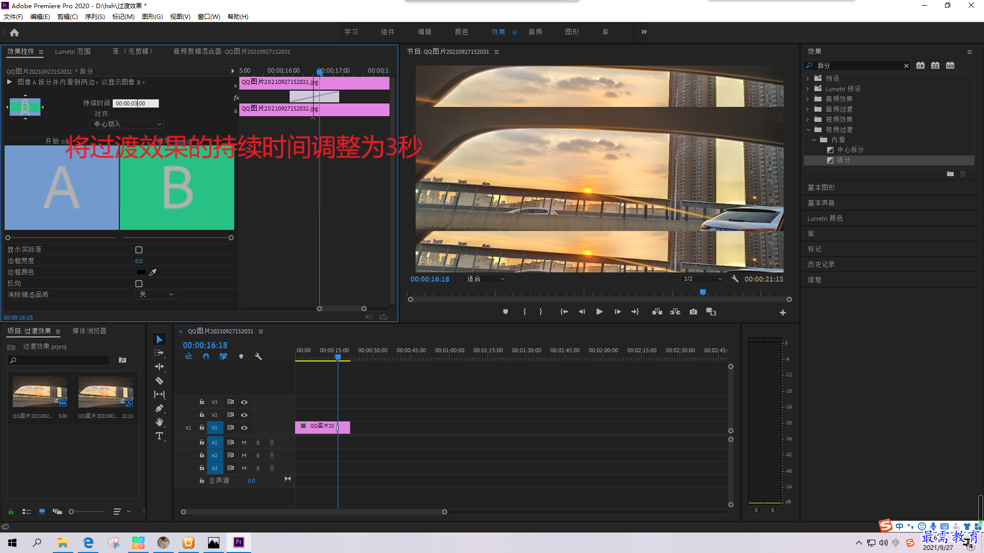Click the duration timecode field
This screenshot has width=984, height=553.
135,103
